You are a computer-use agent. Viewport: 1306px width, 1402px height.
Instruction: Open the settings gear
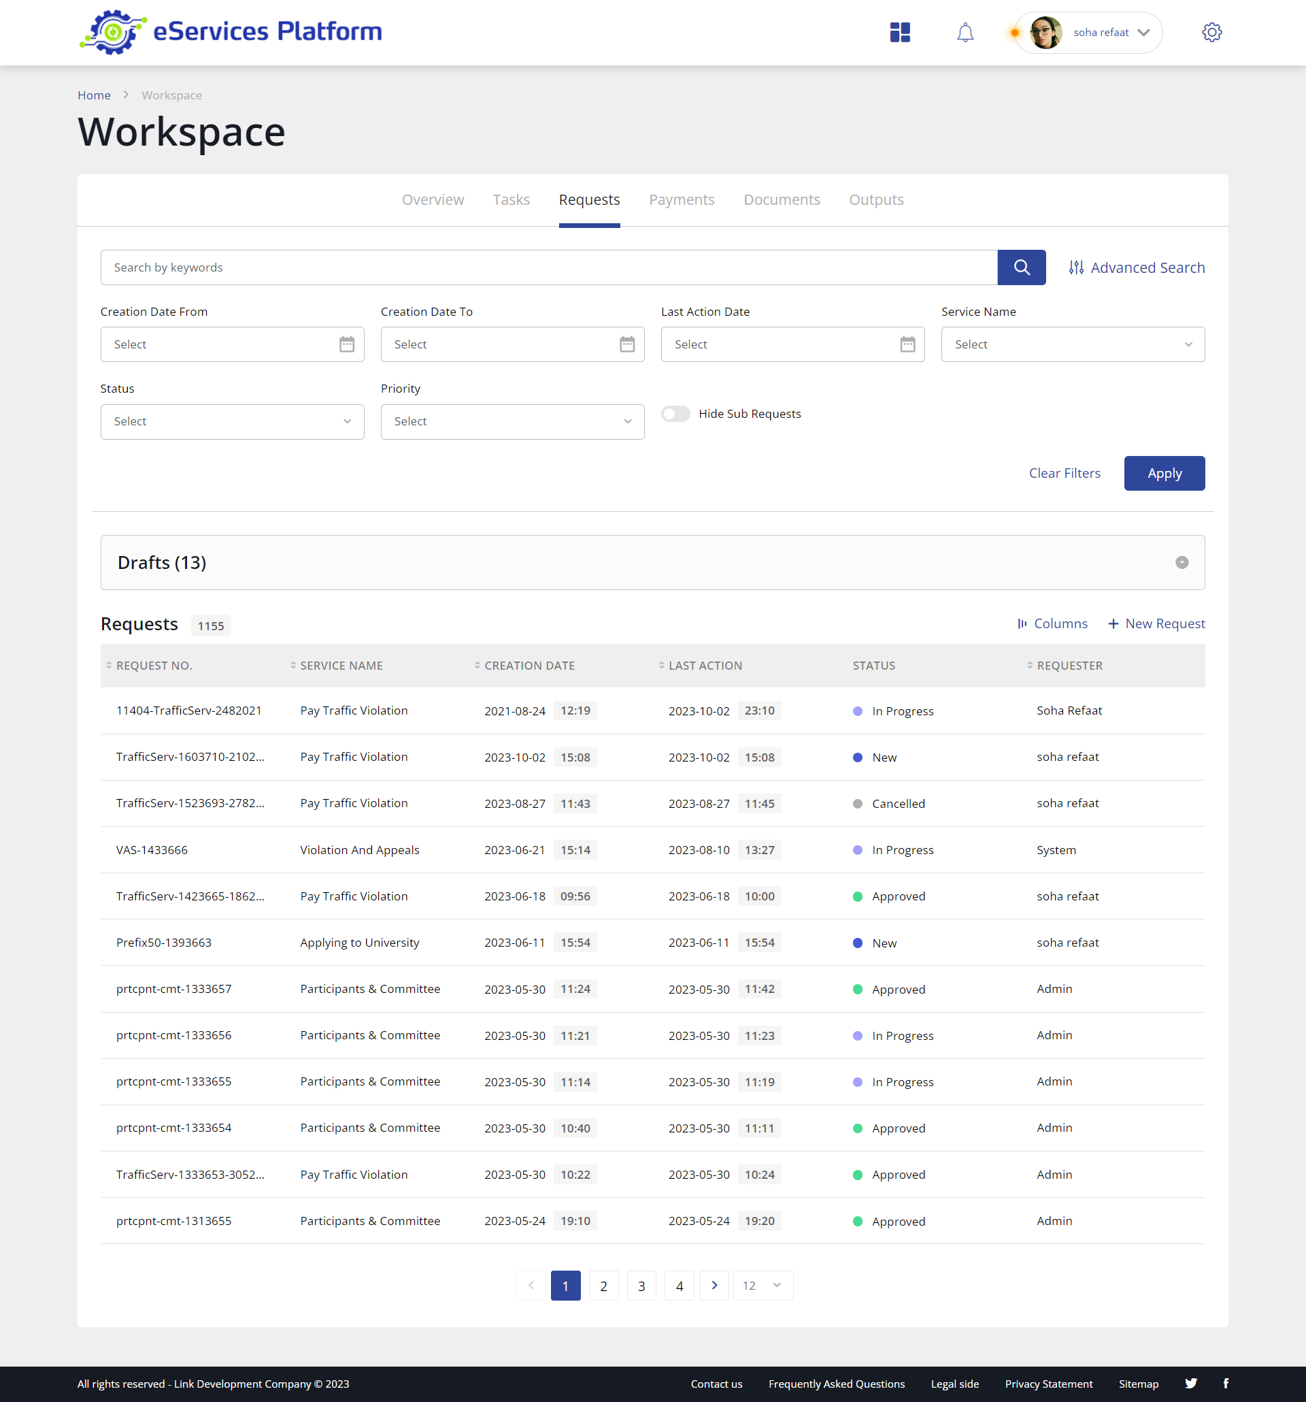tap(1211, 33)
